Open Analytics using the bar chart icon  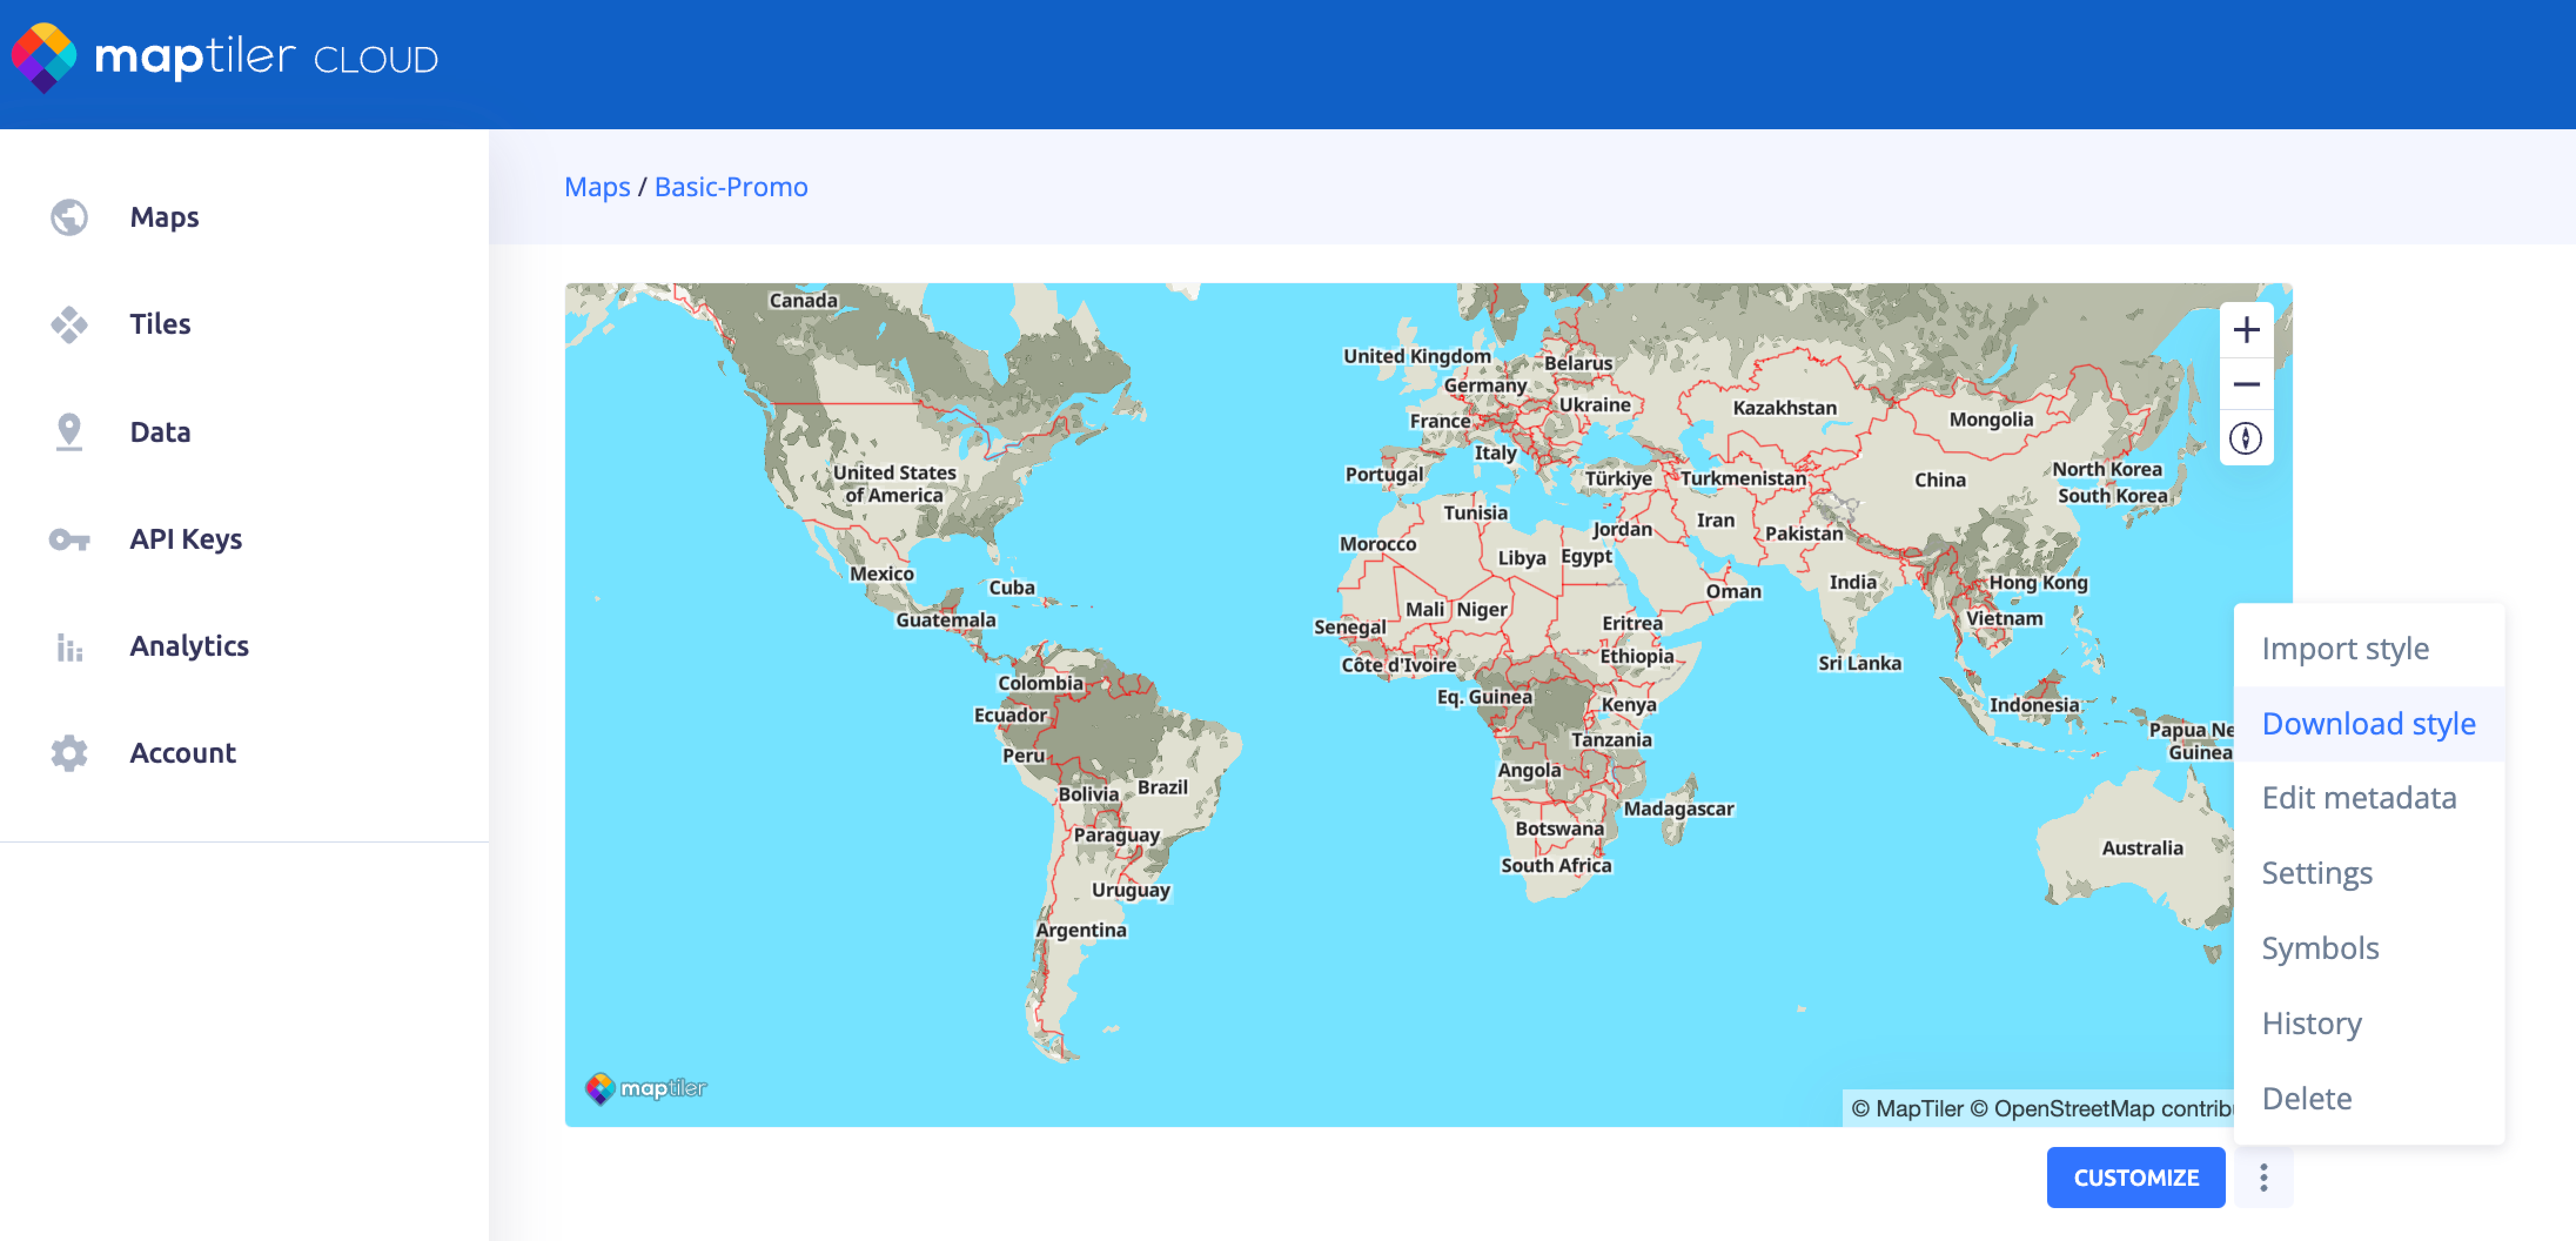click(69, 647)
